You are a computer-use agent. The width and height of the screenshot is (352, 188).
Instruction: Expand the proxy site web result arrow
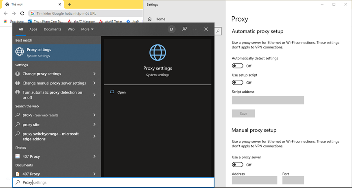coord(94,125)
